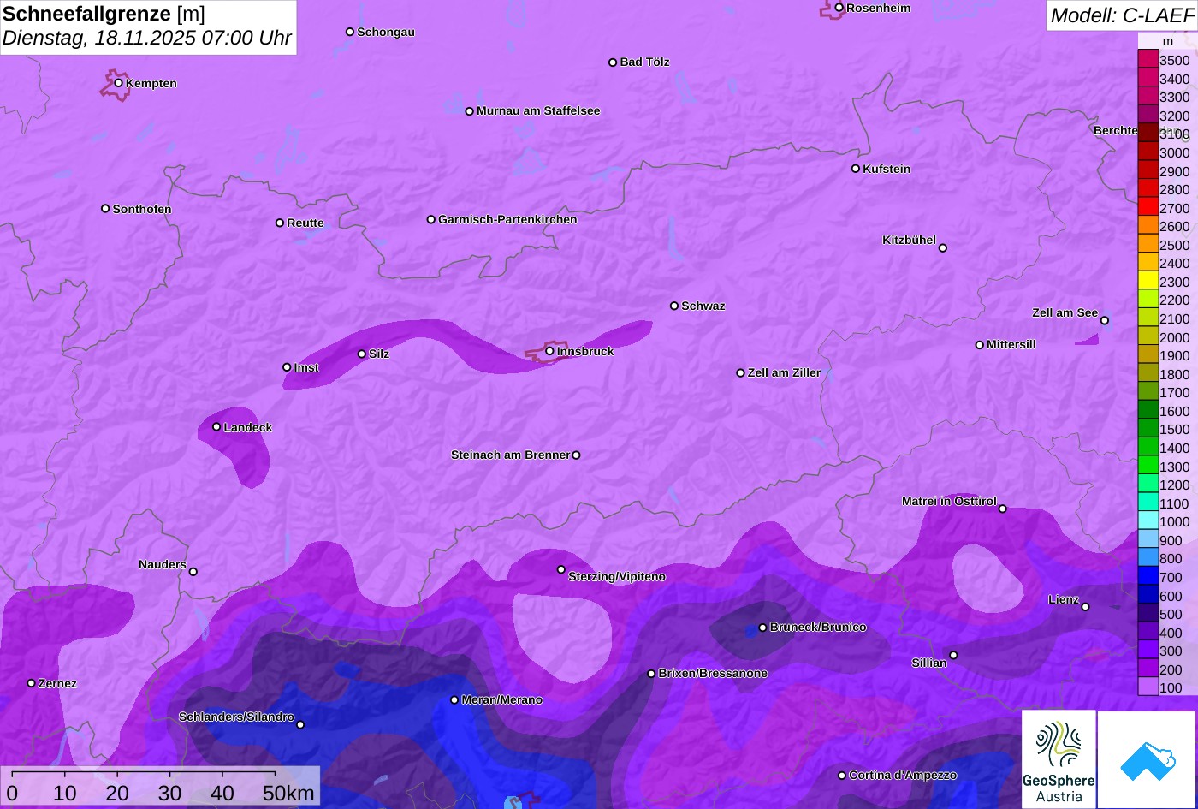The image size is (1198, 809).
Task: Click the Innsbruck city marker
Action: click(x=549, y=351)
